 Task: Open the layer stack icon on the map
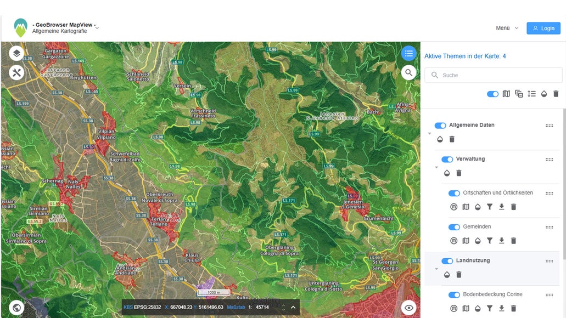click(16, 53)
